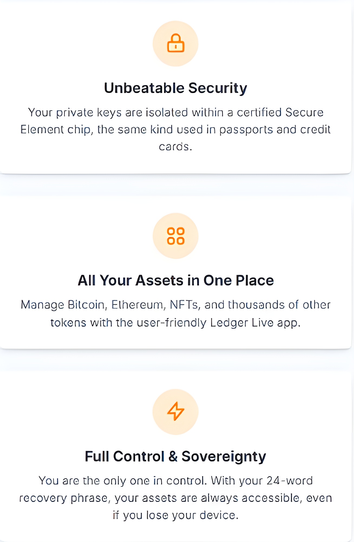Viewport: 354px width, 542px height.
Task: Click the four-squares assets grid icon
Action: tap(176, 236)
